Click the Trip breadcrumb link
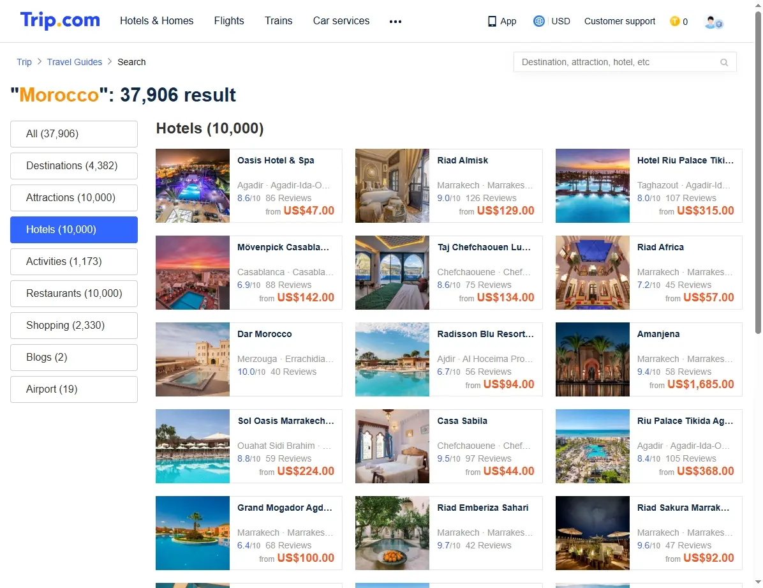The image size is (763, 588). point(24,62)
